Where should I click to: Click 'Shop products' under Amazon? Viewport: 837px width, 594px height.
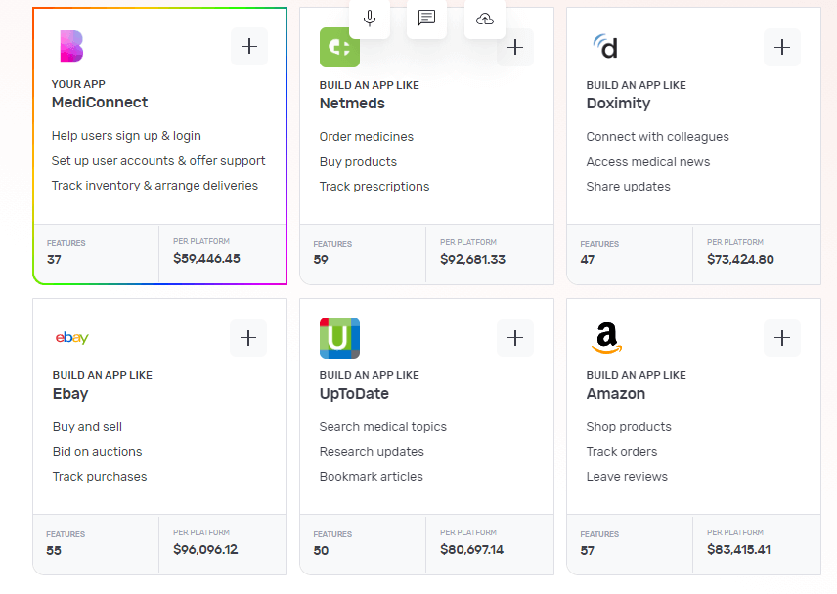click(x=629, y=427)
